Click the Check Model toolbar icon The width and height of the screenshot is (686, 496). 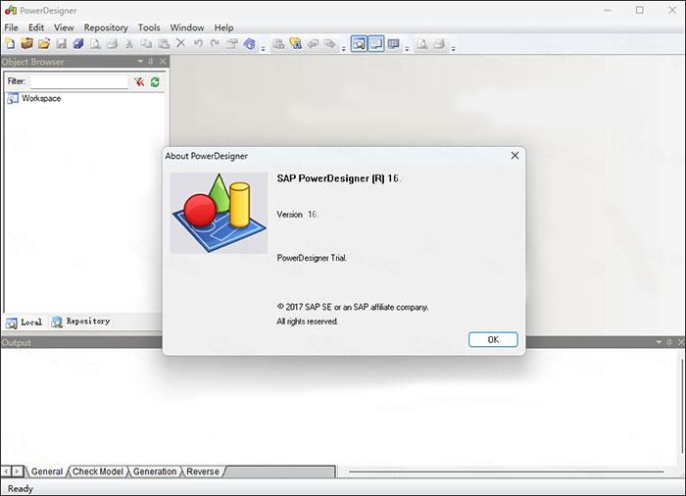click(278, 44)
